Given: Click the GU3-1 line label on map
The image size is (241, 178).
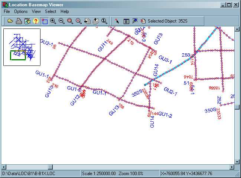Looking at the screenshot, I should (x=165, y=60).
